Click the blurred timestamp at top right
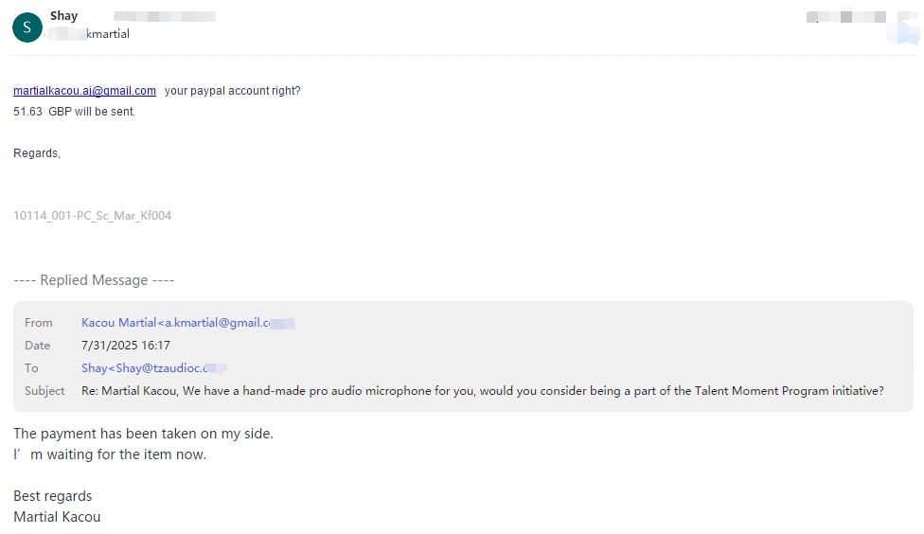Viewport: 924px width, 534px height. tap(845, 16)
